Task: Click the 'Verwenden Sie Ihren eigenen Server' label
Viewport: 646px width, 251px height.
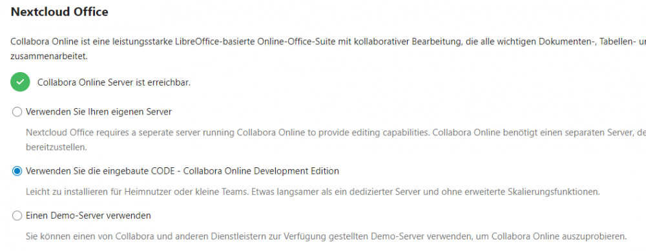Action: pos(98,111)
